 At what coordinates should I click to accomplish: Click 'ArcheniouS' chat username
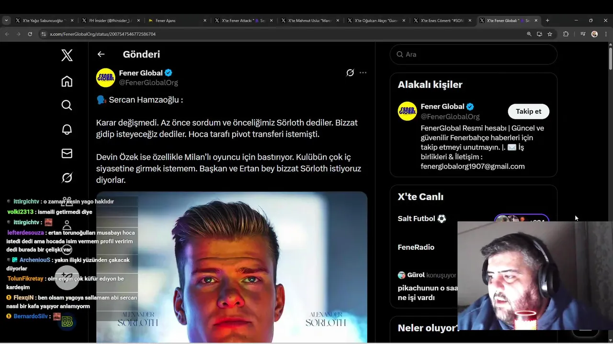(35, 260)
